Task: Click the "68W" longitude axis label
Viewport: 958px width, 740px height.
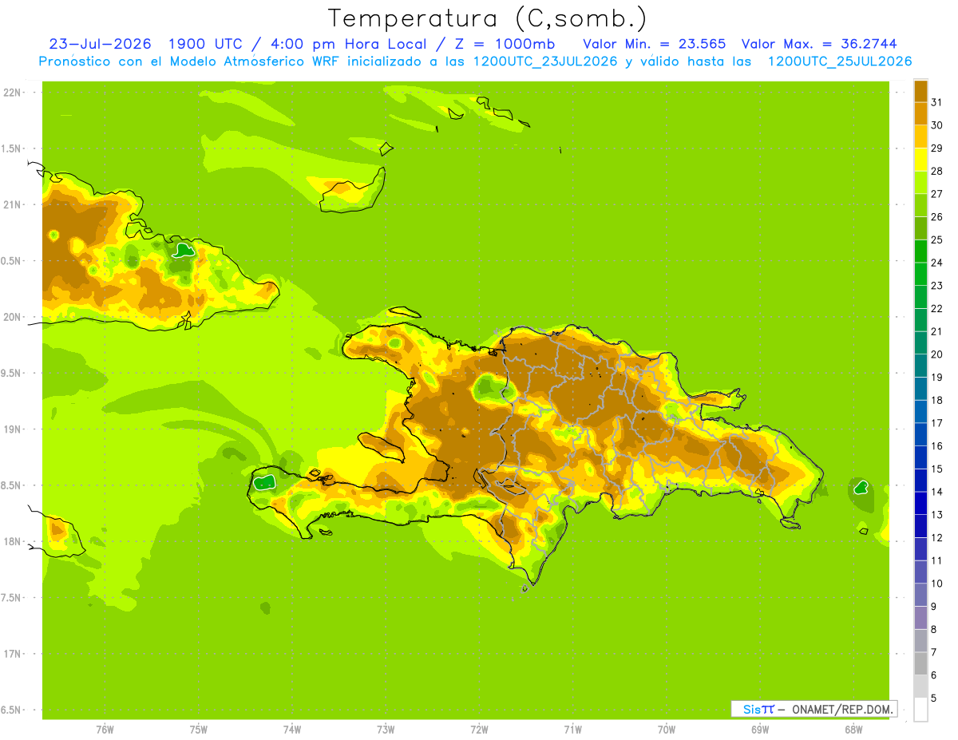Action: 853,729
